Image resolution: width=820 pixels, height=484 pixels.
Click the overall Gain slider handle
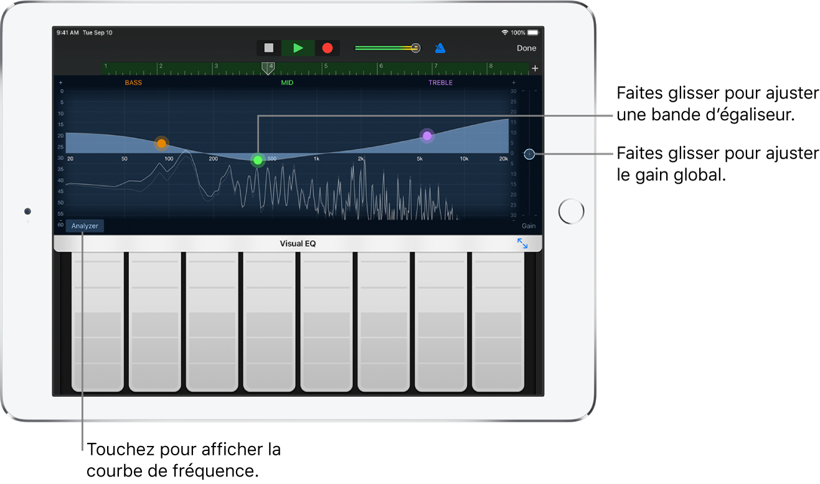[529, 153]
